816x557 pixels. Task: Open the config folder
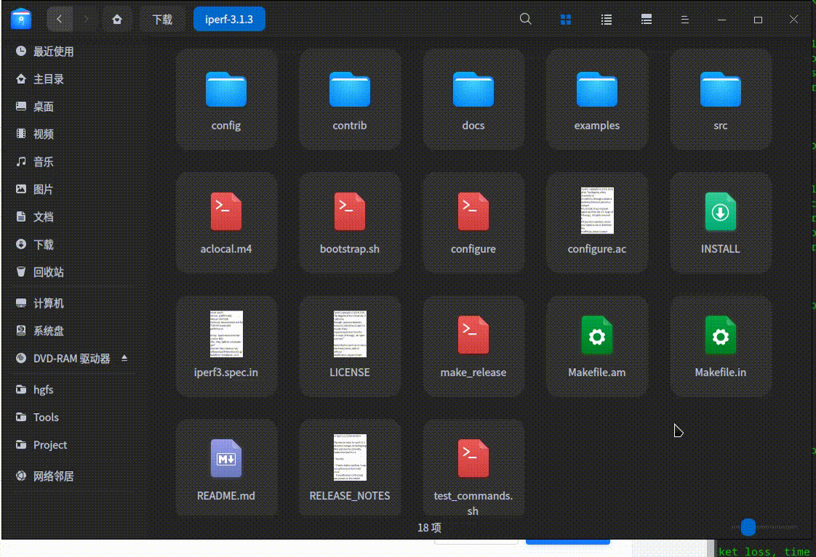click(x=226, y=100)
